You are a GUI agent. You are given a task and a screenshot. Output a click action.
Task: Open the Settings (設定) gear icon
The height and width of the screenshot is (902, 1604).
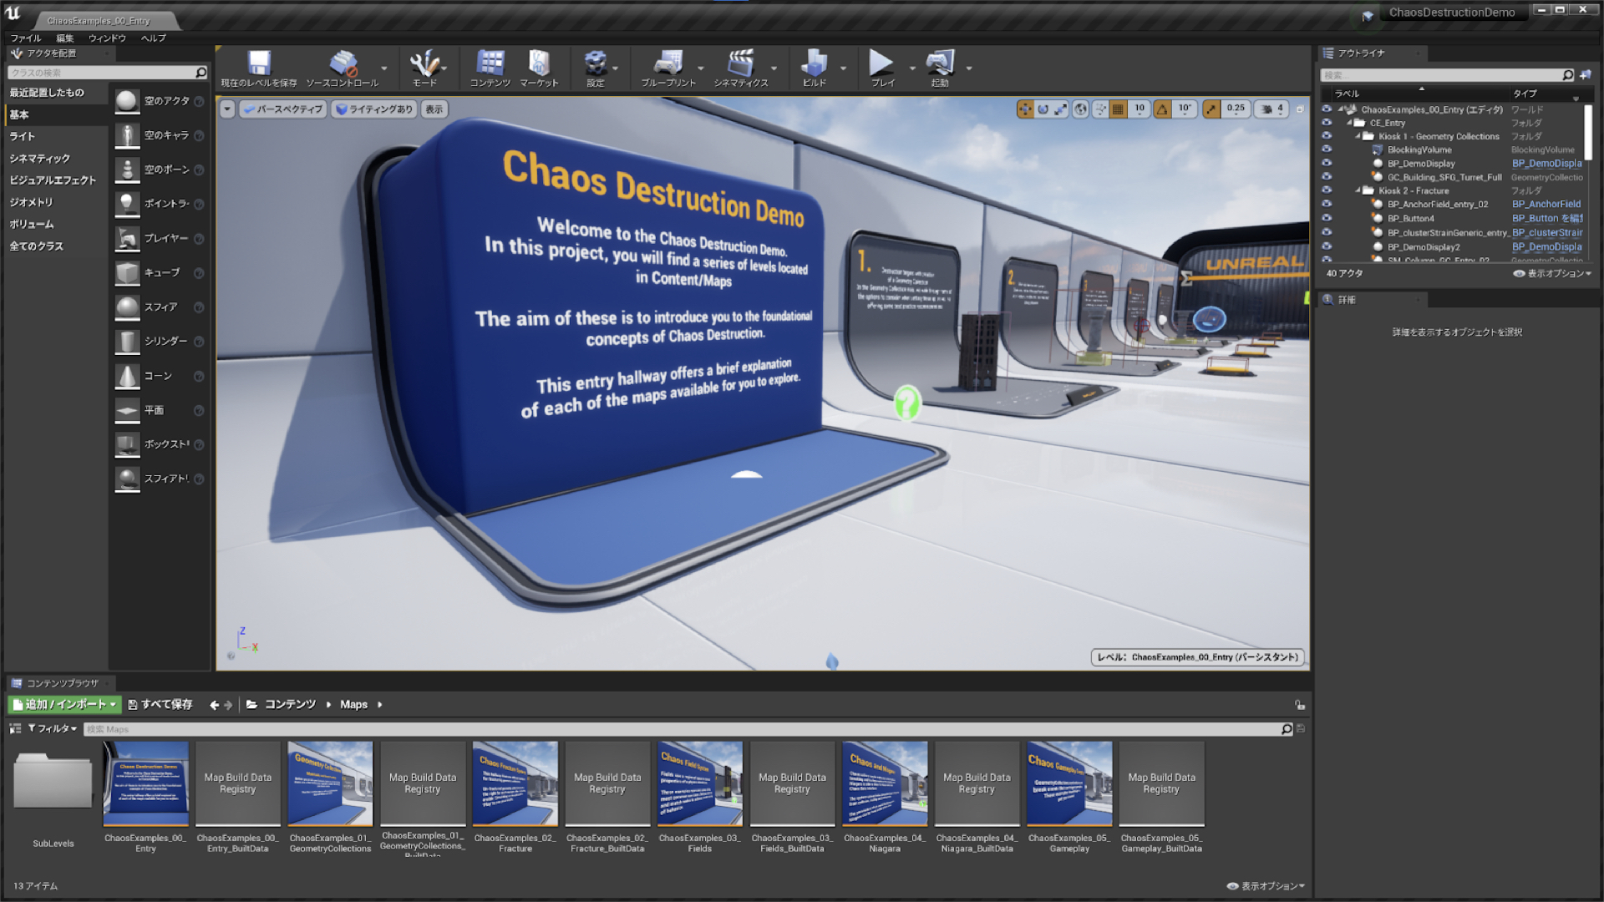(x=595, y=63)
